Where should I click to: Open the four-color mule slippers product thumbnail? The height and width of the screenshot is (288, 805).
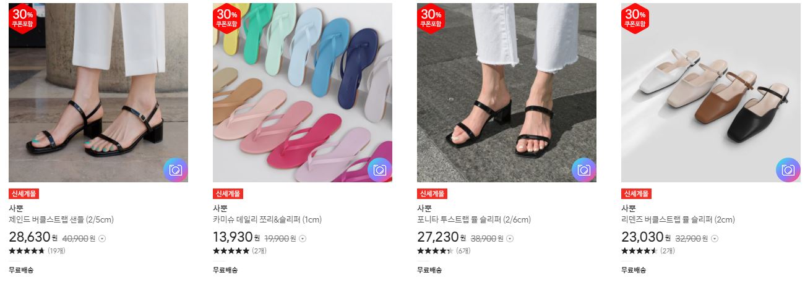[x=711, y=93]
